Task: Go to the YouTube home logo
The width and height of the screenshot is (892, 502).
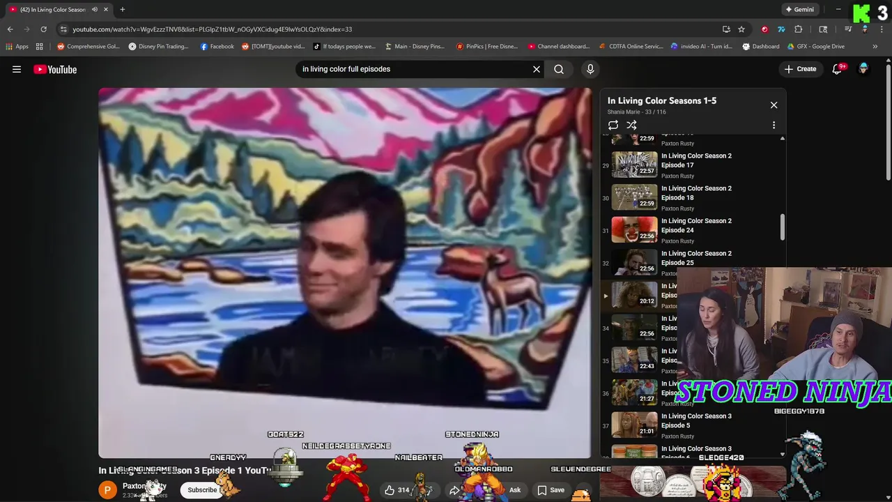Action: click(55, 69)
